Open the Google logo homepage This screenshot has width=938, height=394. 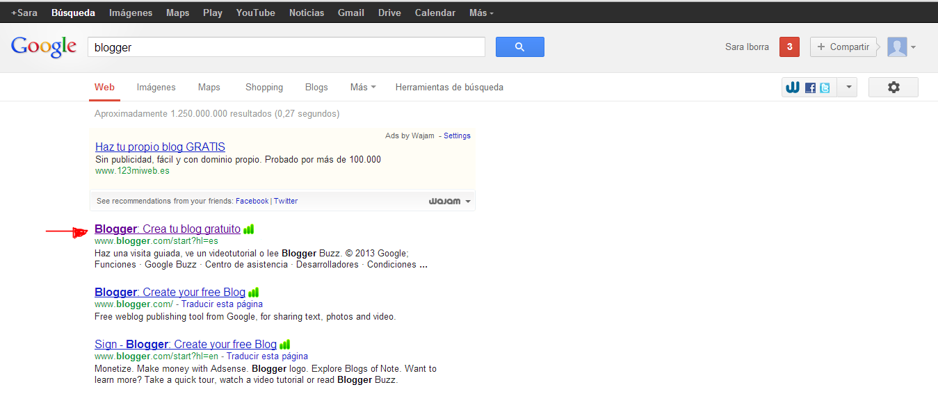tap(44, 47)
